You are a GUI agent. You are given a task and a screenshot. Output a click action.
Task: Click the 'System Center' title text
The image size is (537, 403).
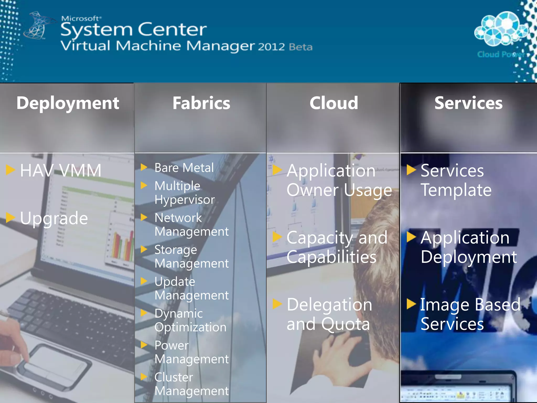134,30
